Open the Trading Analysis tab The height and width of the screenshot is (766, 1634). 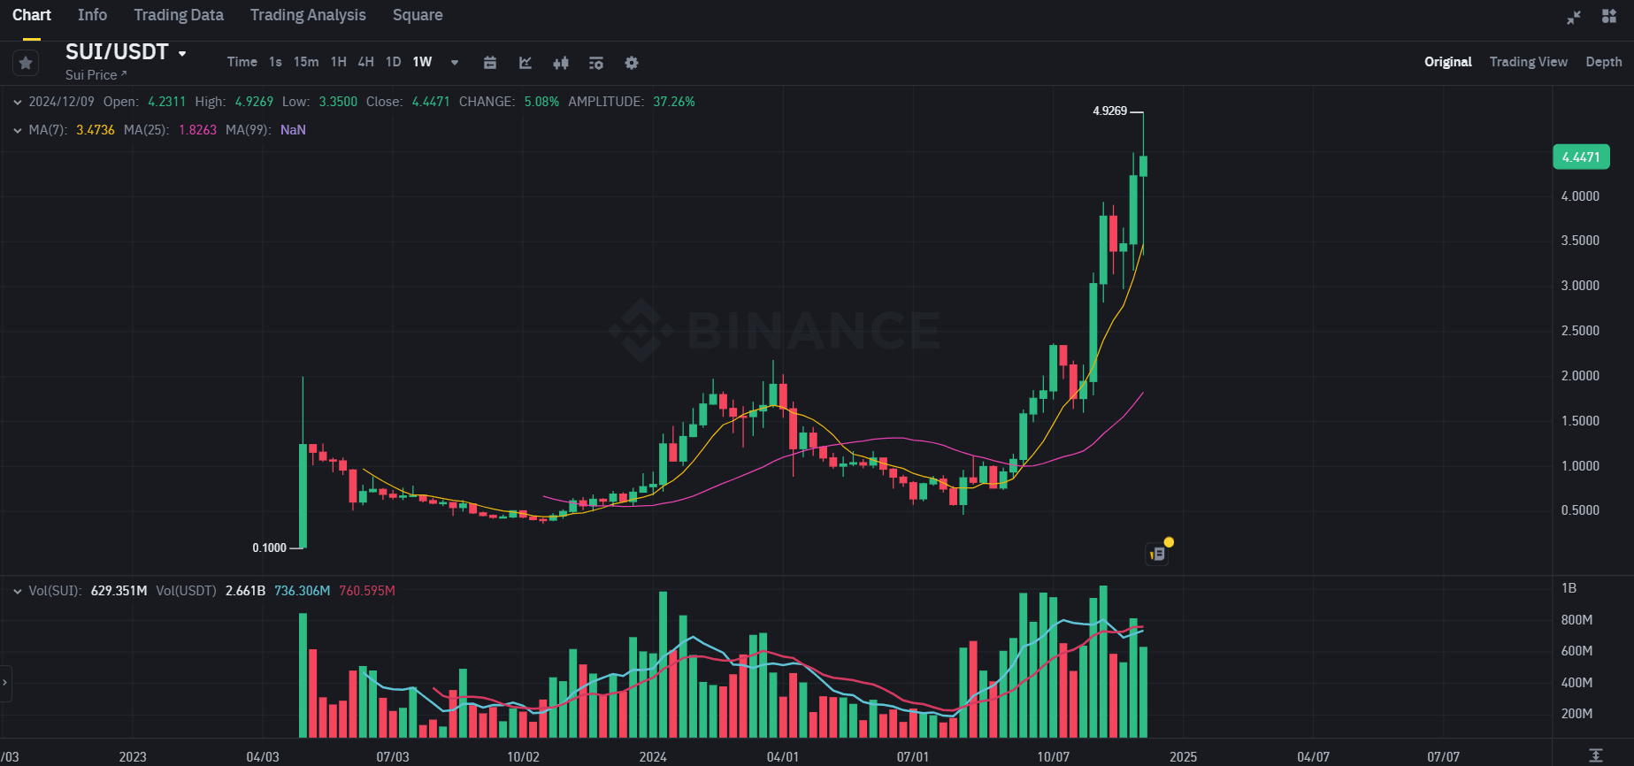[x=308, y=15]
